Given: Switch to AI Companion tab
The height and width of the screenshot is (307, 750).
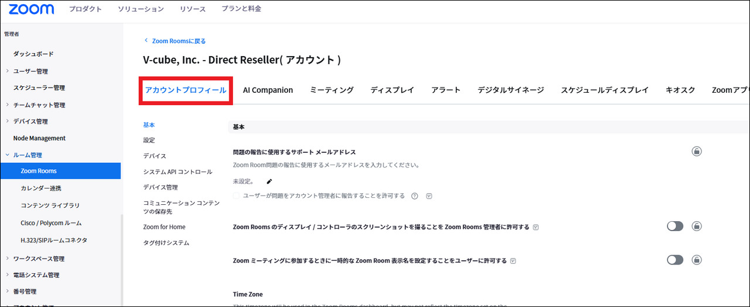Looking at the screenshot, I should click(268, 90).
